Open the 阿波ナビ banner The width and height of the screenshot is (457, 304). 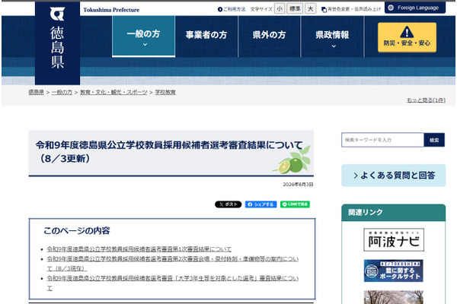point(394,239)
